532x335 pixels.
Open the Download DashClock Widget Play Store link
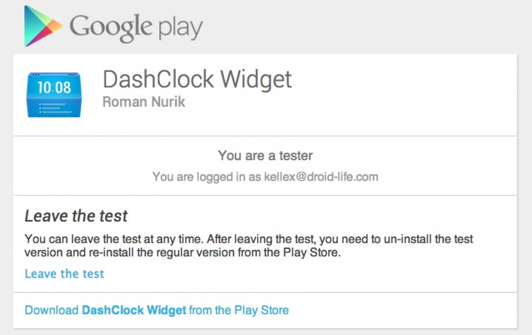[156, 310]
